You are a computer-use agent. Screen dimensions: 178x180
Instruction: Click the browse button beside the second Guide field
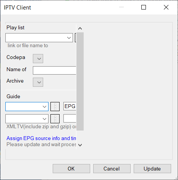[x=55, y=119]
